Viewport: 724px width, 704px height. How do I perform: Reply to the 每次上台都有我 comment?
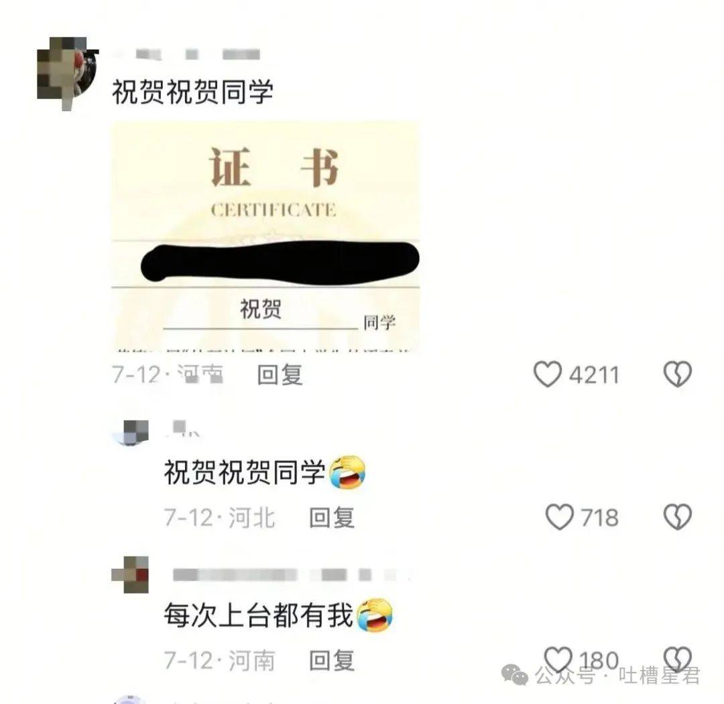tap(332, 660)
